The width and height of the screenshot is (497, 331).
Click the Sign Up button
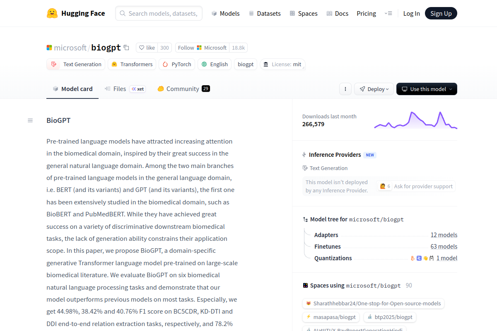441,13
